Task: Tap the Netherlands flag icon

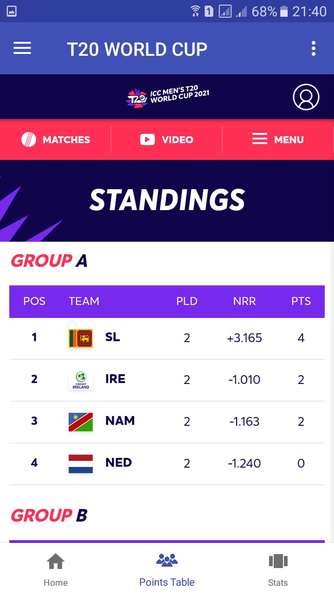Action: point(81,464)
